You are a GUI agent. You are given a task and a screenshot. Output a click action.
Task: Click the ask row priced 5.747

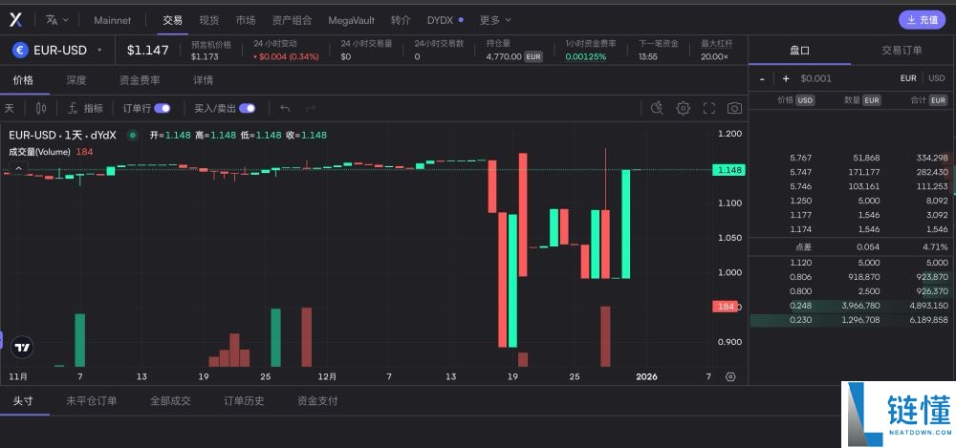pos(851,172)
